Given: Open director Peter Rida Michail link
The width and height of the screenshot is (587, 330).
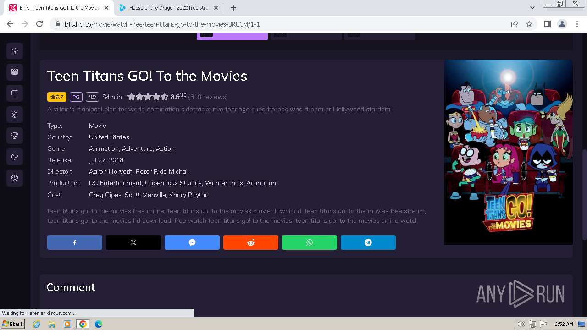Looking at the screenshot, I should 162,171.
